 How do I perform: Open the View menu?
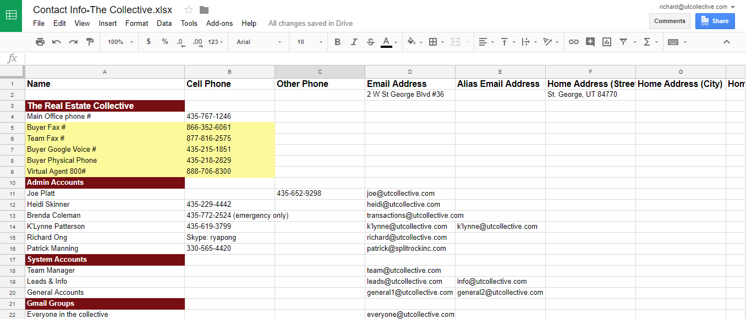point(82,23)
